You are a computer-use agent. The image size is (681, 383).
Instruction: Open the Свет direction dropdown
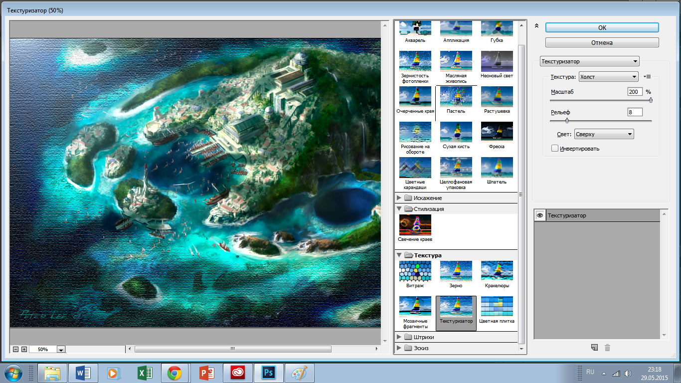[604, 134]
